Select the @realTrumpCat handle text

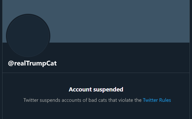pos(32,63)
